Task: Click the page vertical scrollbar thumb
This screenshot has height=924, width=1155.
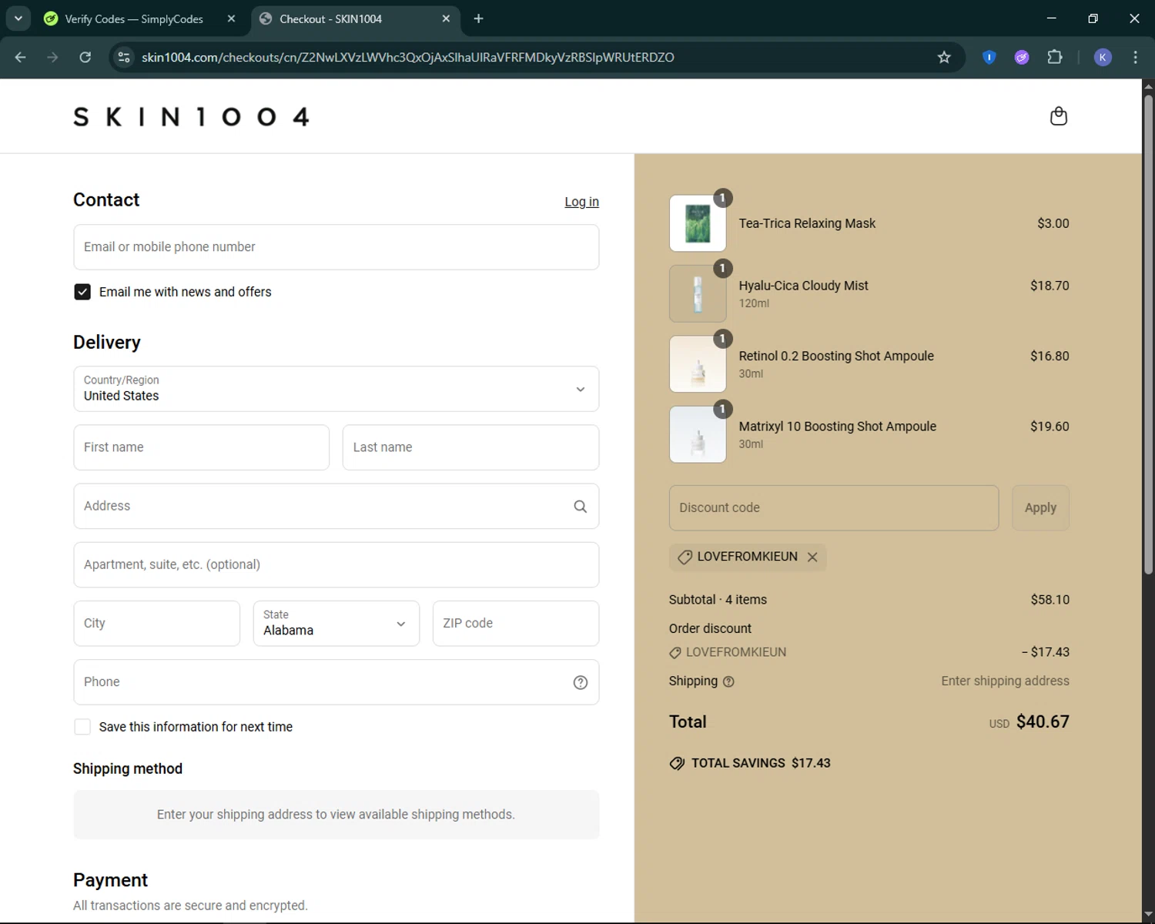Action: [1148, 335]
